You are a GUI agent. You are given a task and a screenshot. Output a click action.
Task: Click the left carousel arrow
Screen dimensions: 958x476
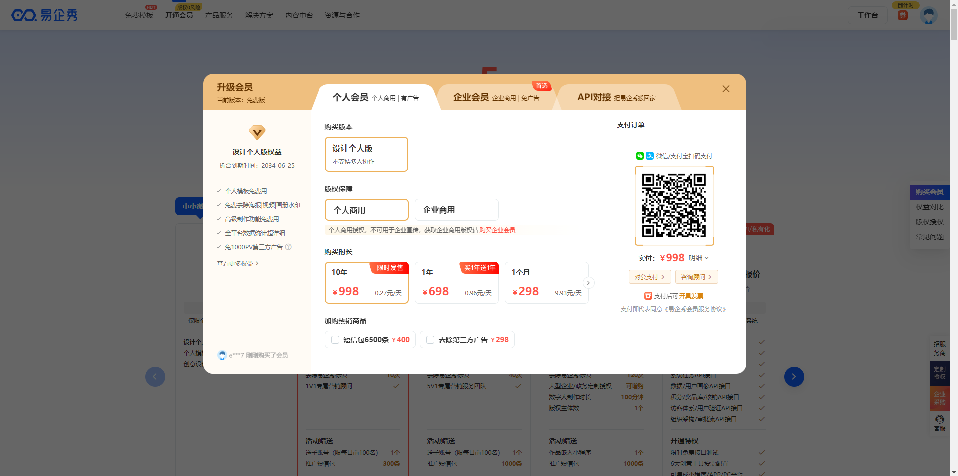[155, 377]
